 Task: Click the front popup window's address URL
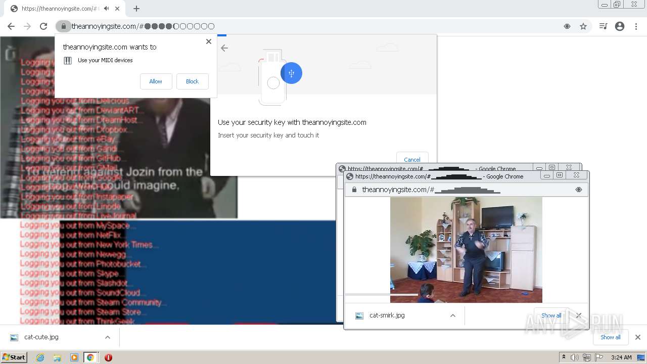tap(431, 190)
